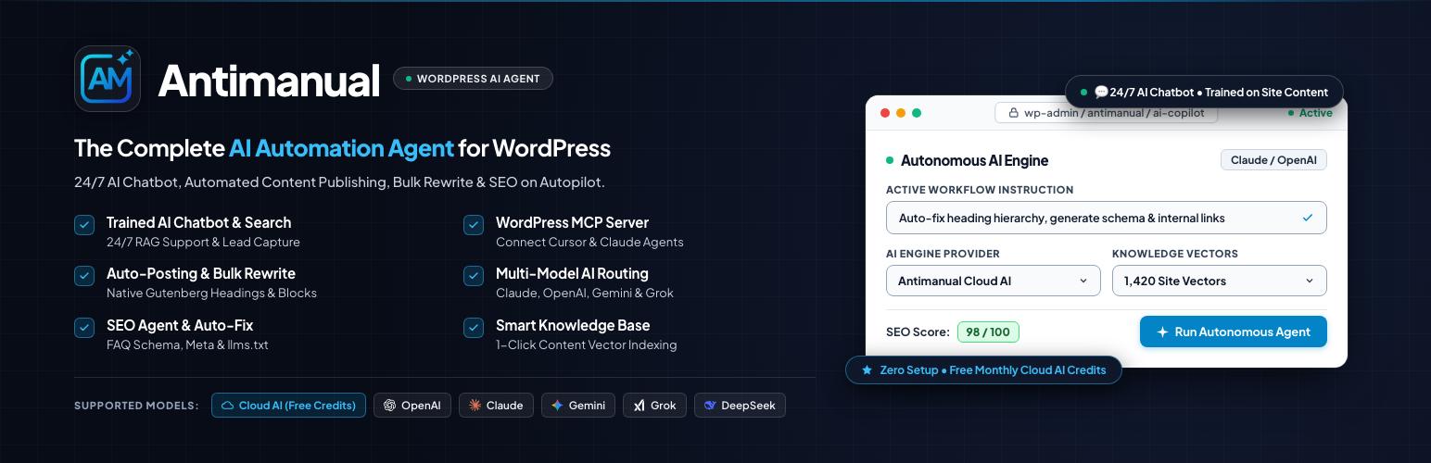Click the Native Gutenberg Headings & Blocks text
Image resolution: width=1431 pixels, height=463 pixels.
pyautogui.click(x=211, y=293)
